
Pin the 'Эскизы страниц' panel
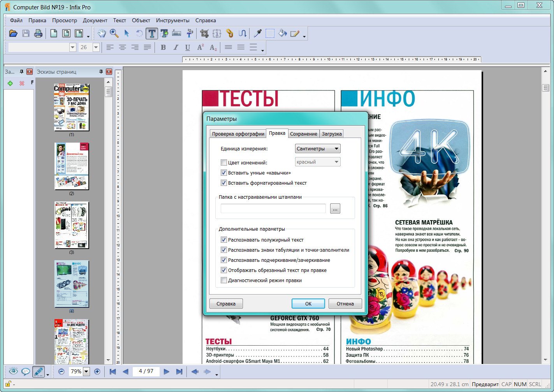click(x=101, y=72)
